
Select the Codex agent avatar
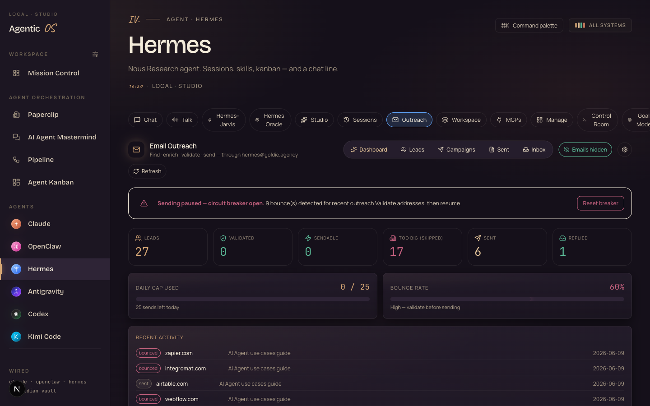click(x=16, y=314)
